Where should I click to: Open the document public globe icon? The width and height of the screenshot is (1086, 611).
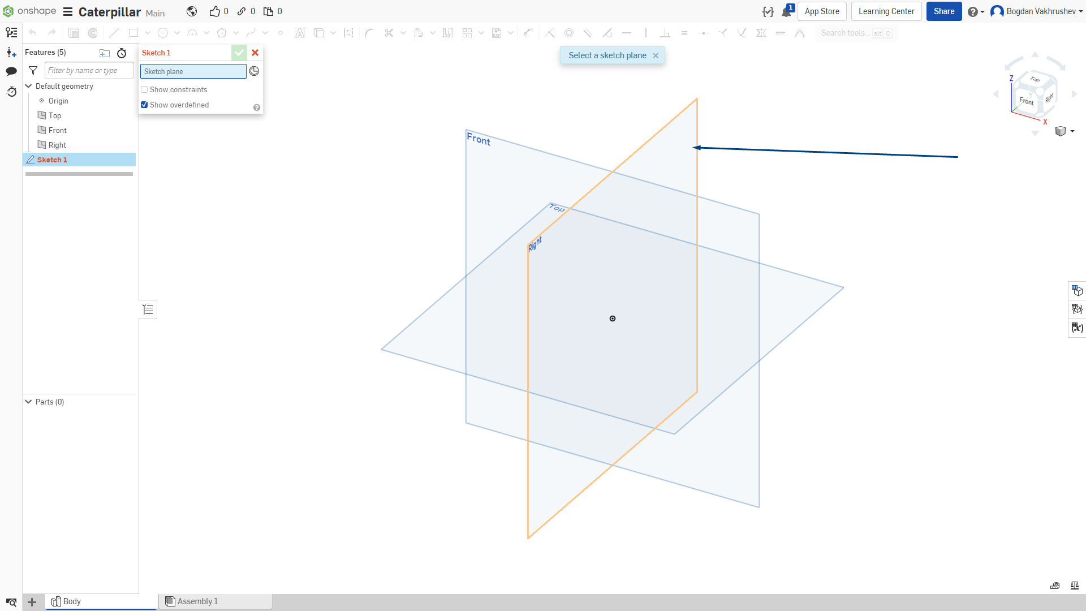pyautogui.click(x=192, y=11)
